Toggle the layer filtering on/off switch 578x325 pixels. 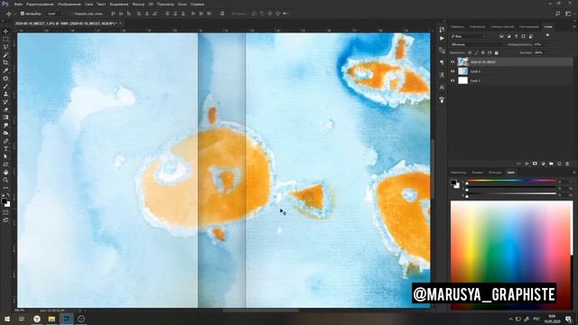click(548, 36)
